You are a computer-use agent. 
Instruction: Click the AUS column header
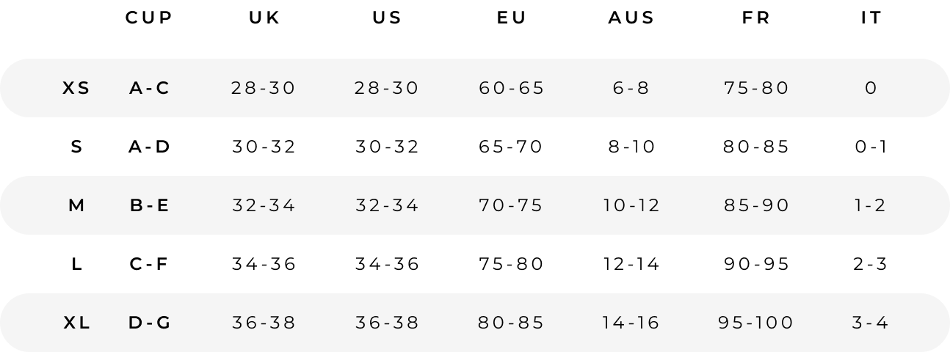click(x=631, y=18)
